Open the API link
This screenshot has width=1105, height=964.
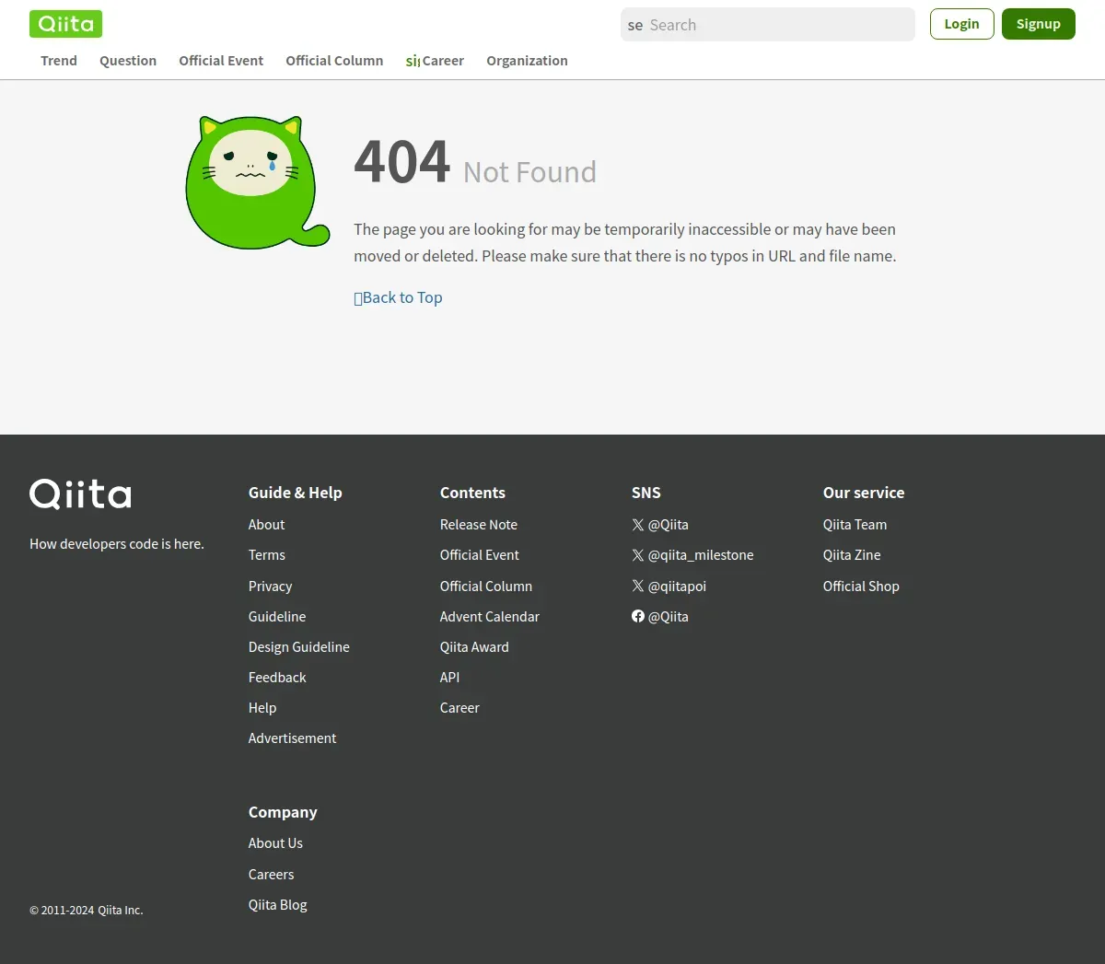pyautogui.click(x=449, y=678)
